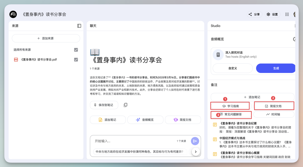The height and width of the screenshot is (167, 303).
Task: Show next suggested question with chevron arrow
Action: click(196, 152)
